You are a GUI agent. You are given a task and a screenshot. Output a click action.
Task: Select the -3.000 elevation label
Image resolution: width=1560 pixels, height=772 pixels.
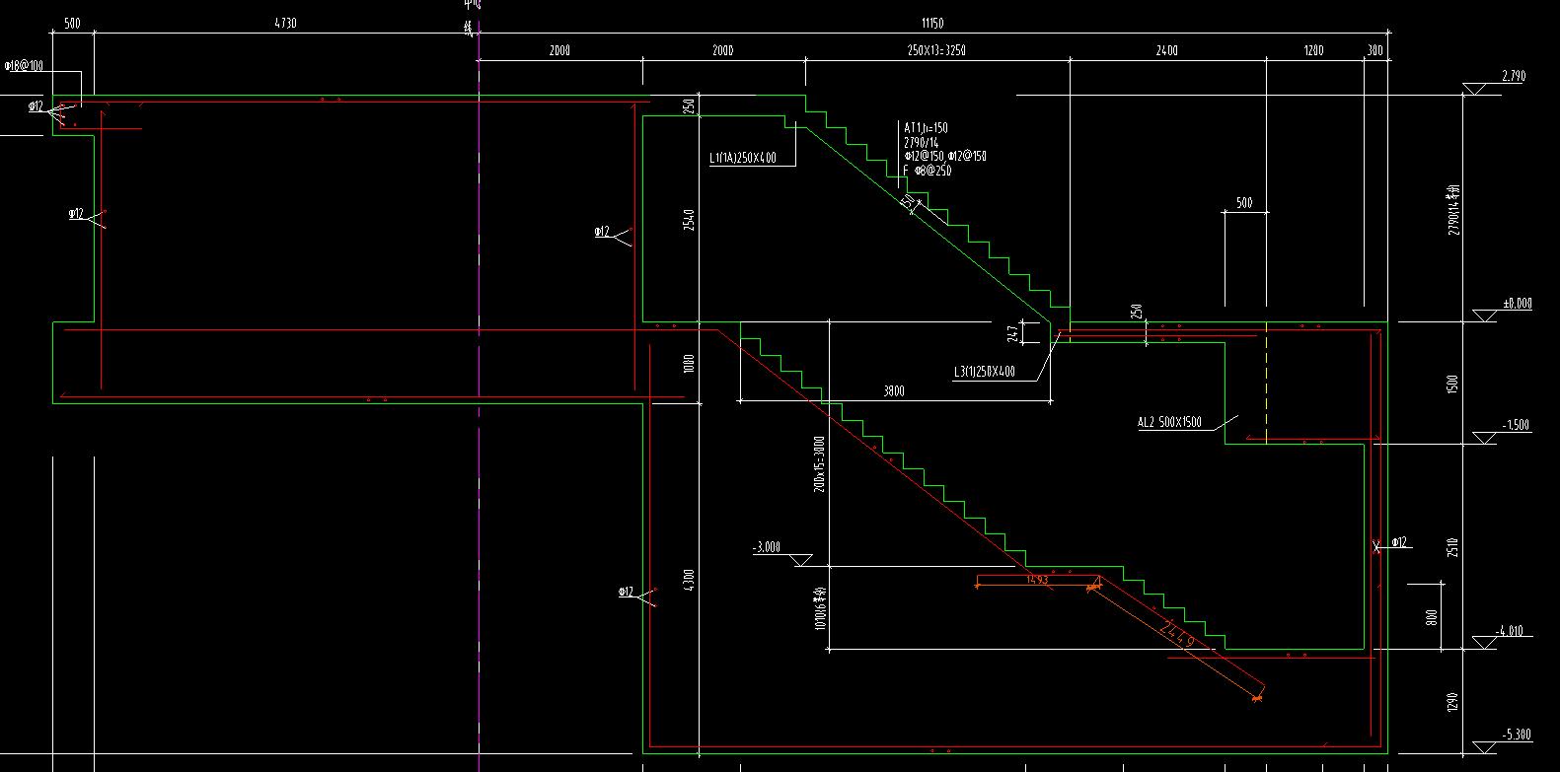766,547
